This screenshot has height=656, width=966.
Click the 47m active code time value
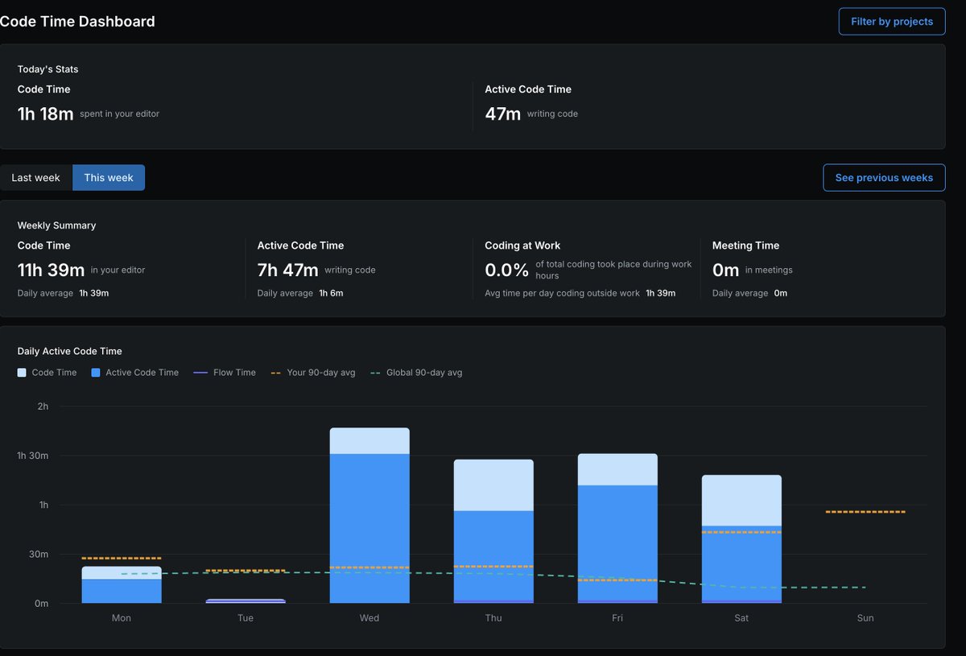tap(503, 113)
